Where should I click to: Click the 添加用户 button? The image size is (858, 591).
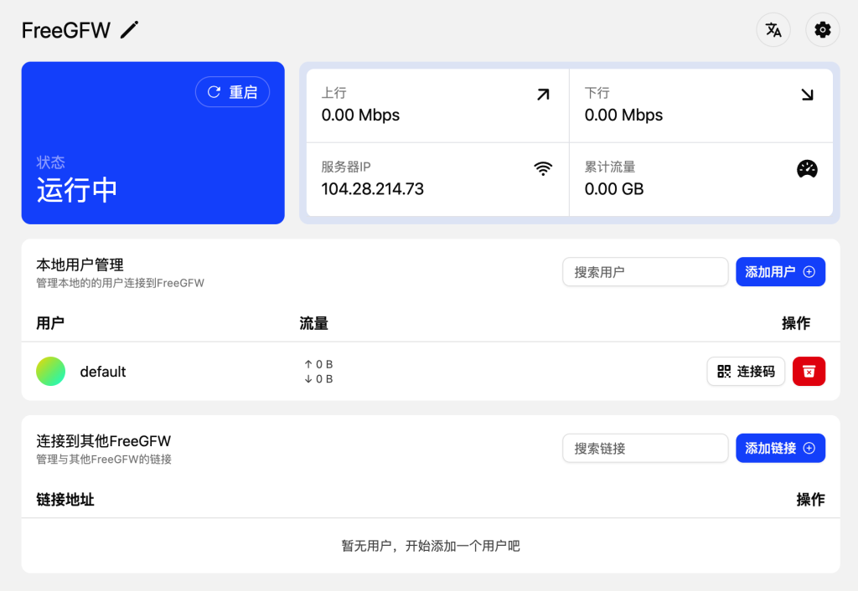[780, 272]
